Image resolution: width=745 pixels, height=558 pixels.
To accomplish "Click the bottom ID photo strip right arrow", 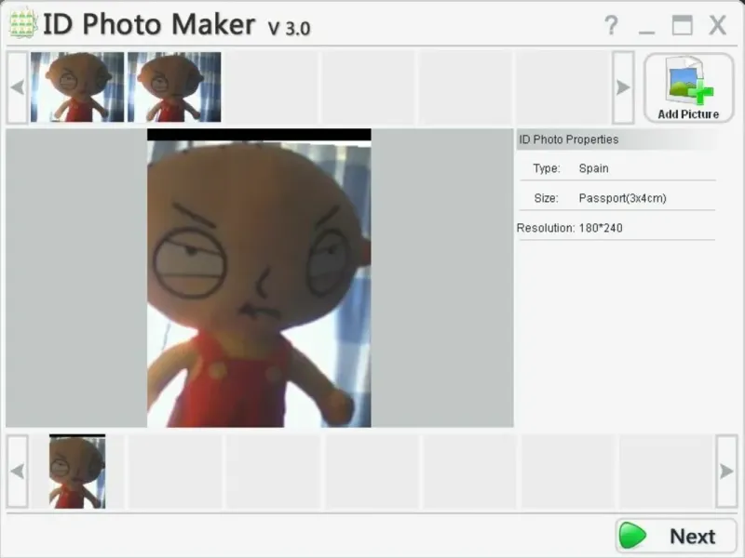I will pos(726,472).
